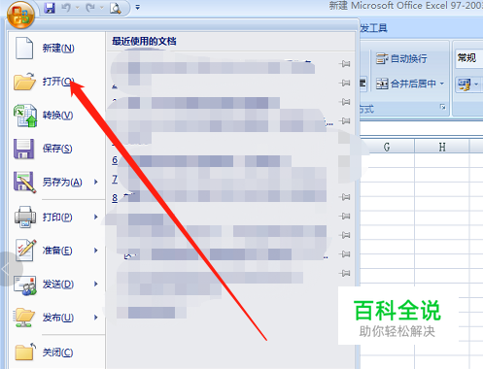Switch to the 开发工具 ribbon tab

[373, 28]
